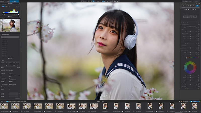Open the プリセット presets button
This screenshot has height=113, width=201.
click(x=196, y=1)
